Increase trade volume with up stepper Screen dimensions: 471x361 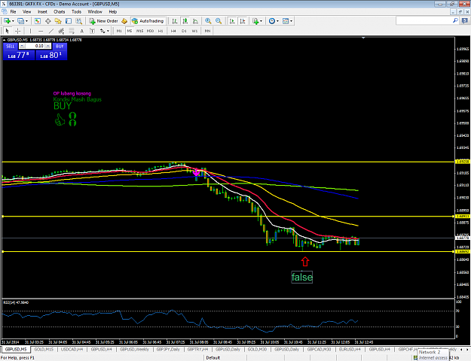point(47,46)
